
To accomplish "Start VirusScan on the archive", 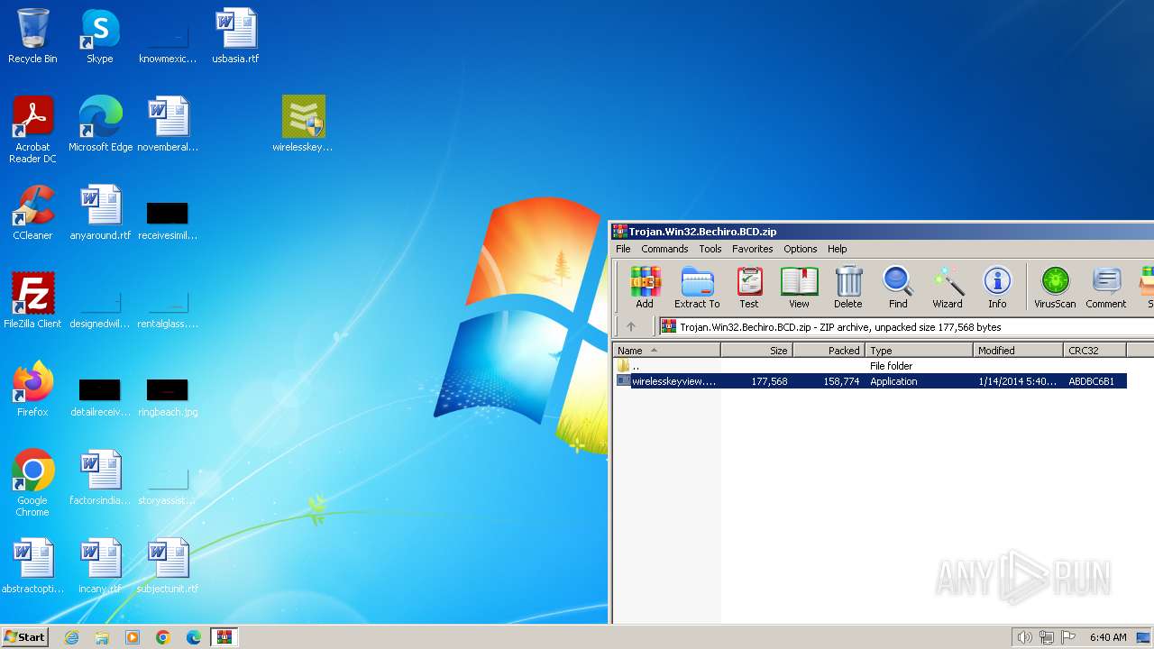I will click(x=1055, y=288).
